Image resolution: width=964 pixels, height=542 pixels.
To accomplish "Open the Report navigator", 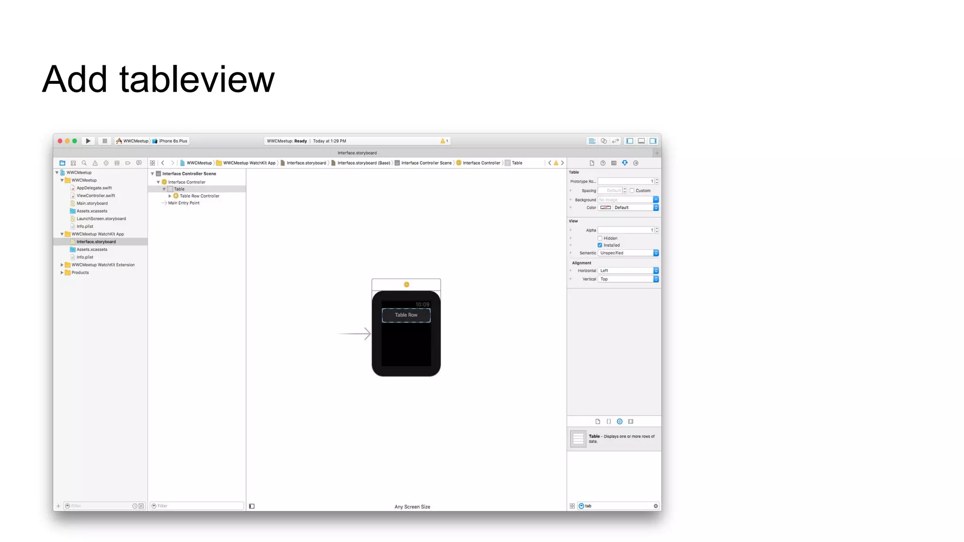I will click(x=139, y=163).
